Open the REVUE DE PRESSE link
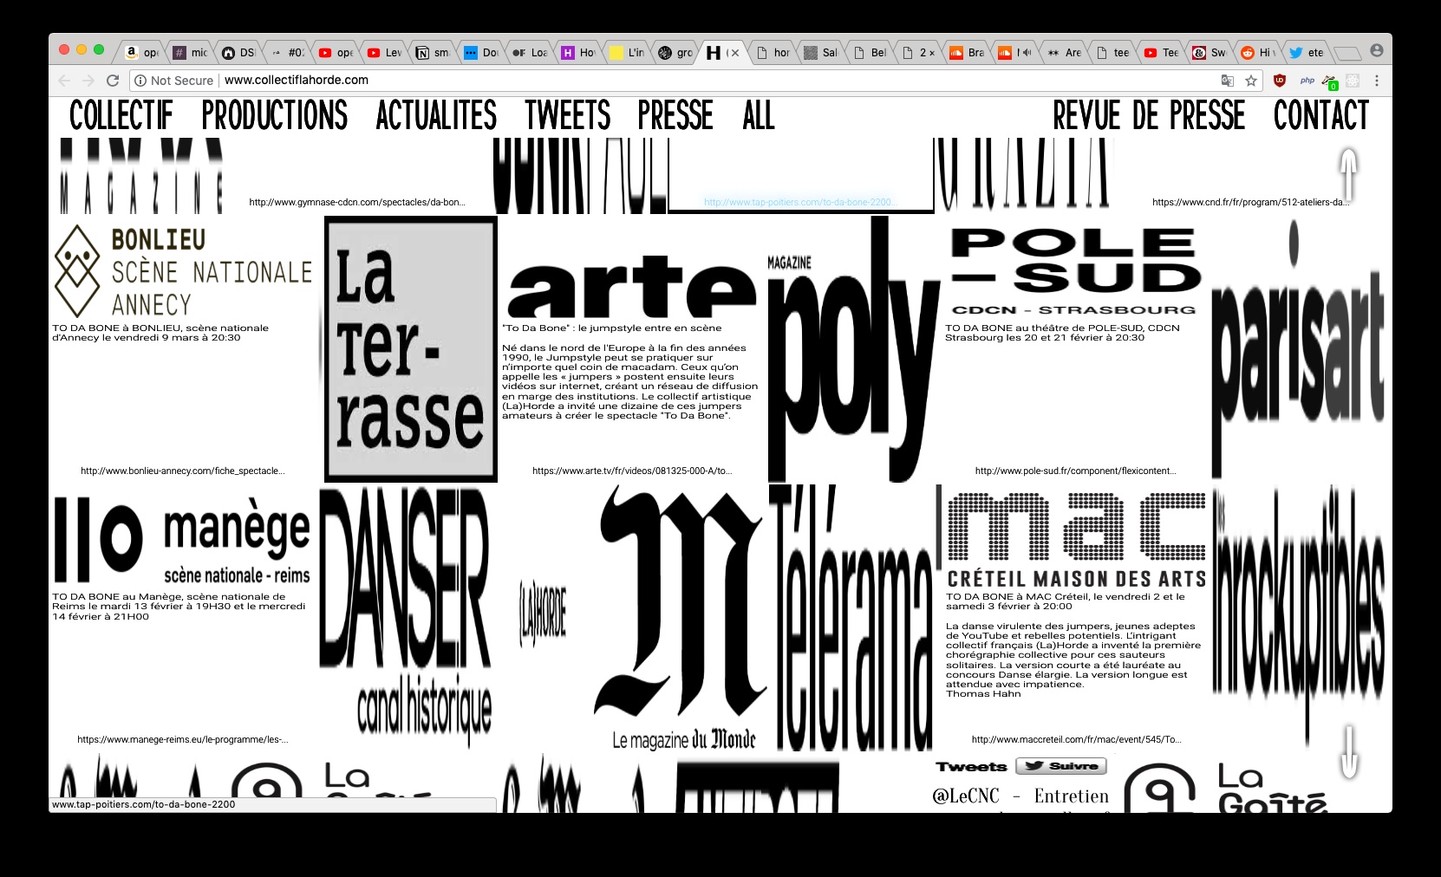 coord(1149,115)
